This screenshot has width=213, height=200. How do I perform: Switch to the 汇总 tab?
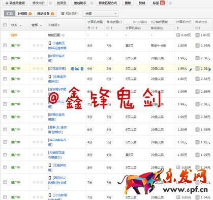click(10, 14)
